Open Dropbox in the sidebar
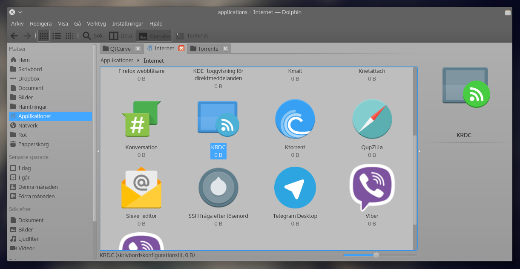520x269 pixels. click(50, 79)
